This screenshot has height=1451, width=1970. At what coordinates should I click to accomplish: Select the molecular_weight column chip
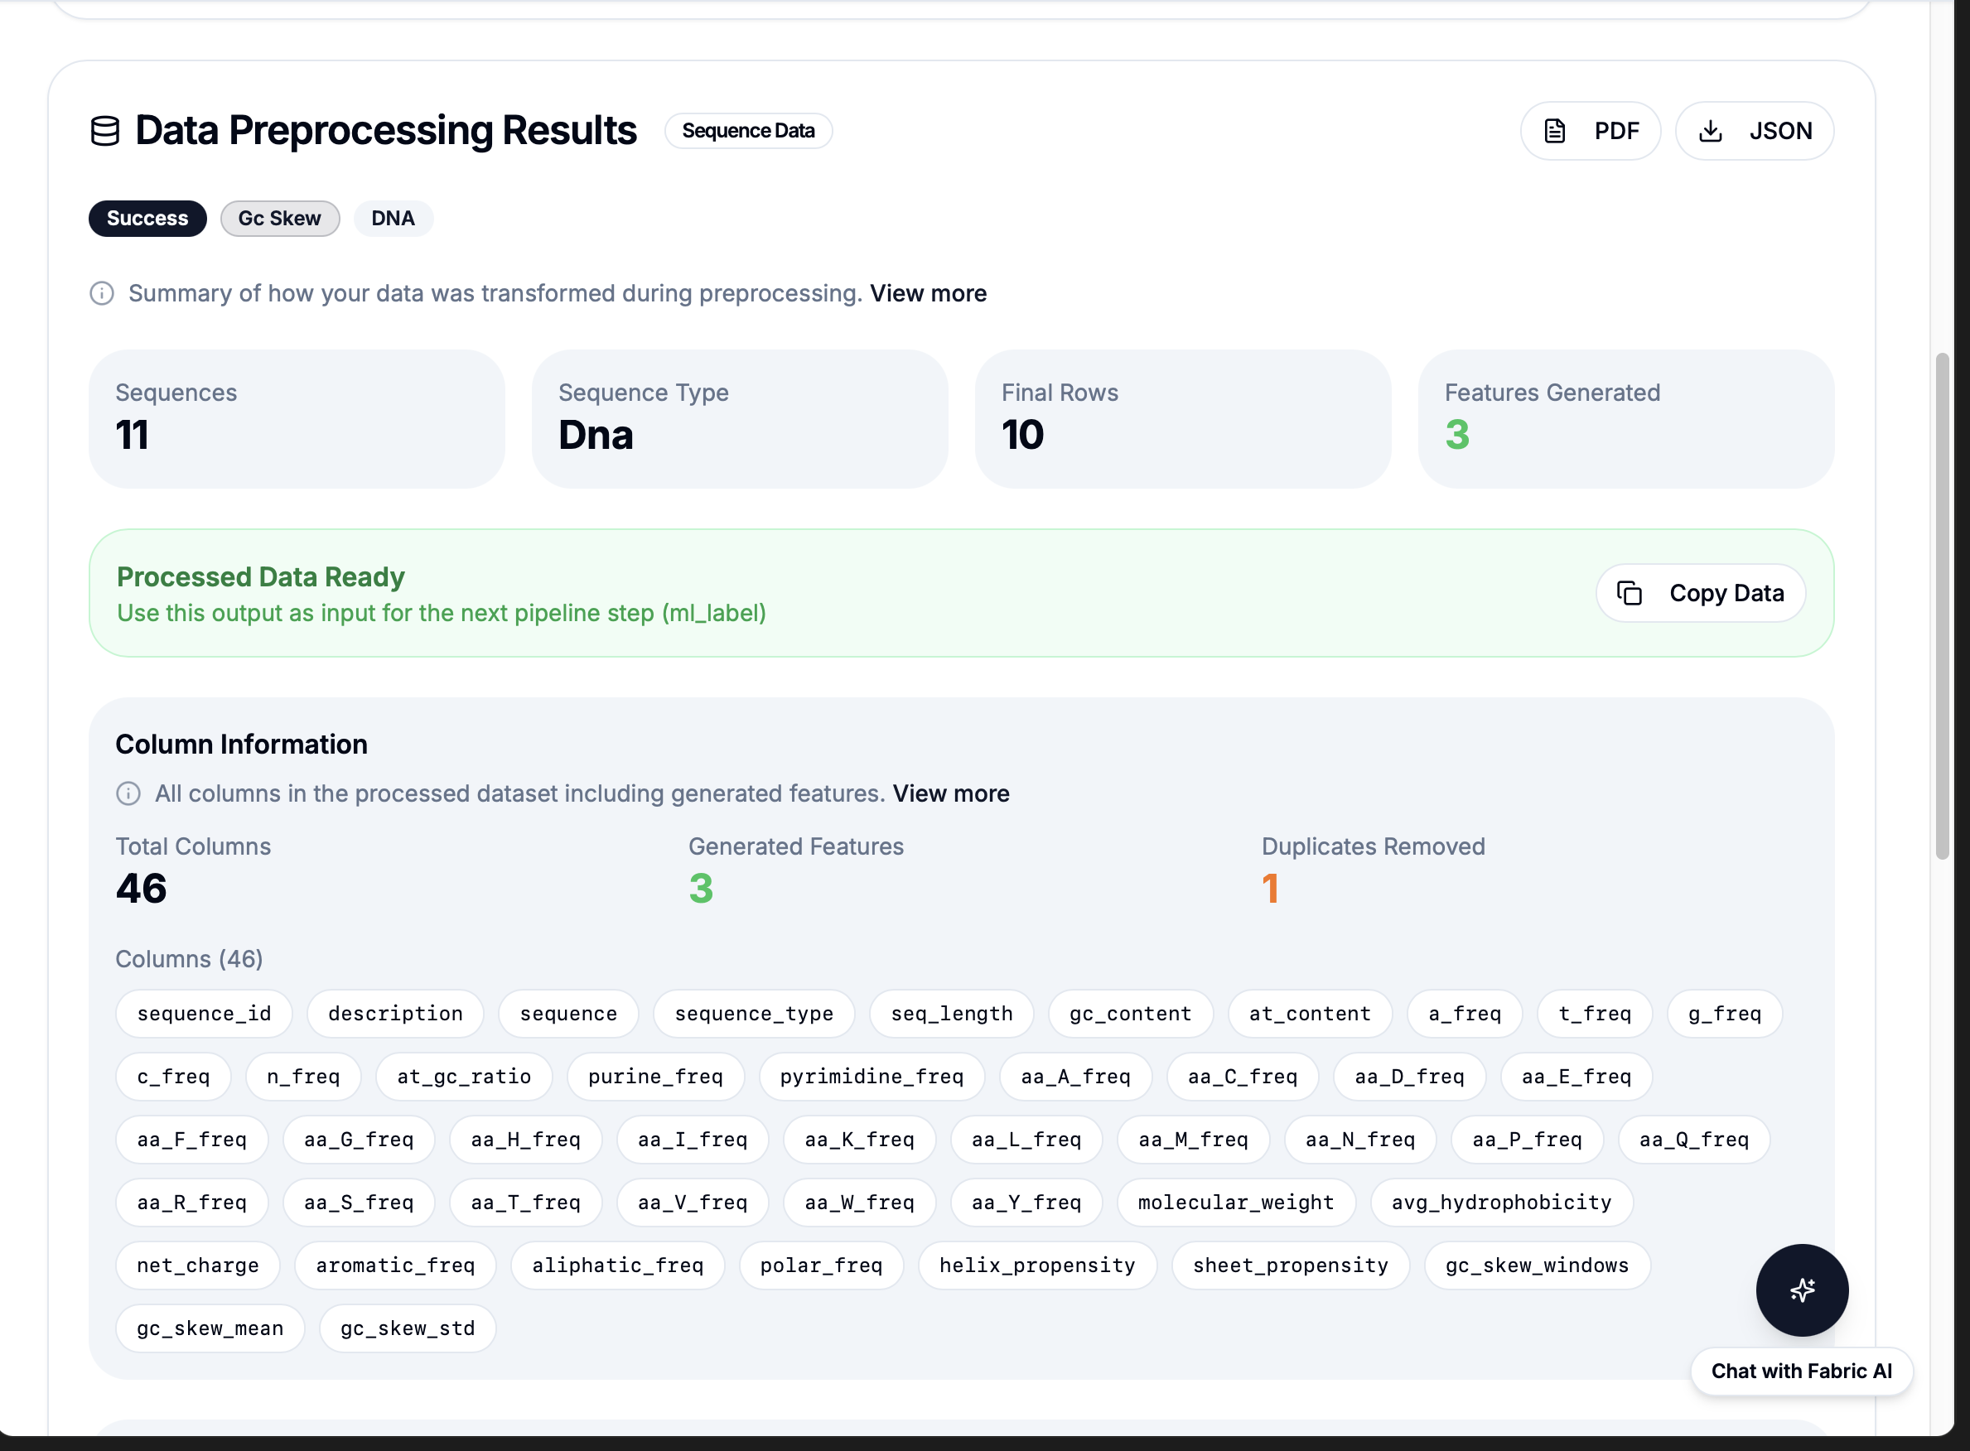point(1236,1203)
